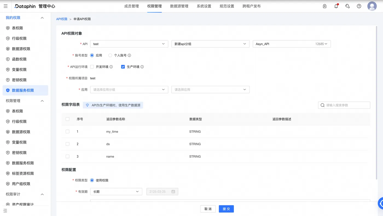Open 数据源权限 under 权限管理

pyautogui.click(x=25, y=132)
